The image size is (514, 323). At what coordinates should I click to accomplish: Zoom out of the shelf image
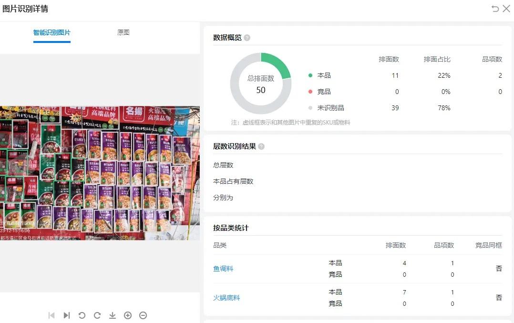tap(143, 315)
